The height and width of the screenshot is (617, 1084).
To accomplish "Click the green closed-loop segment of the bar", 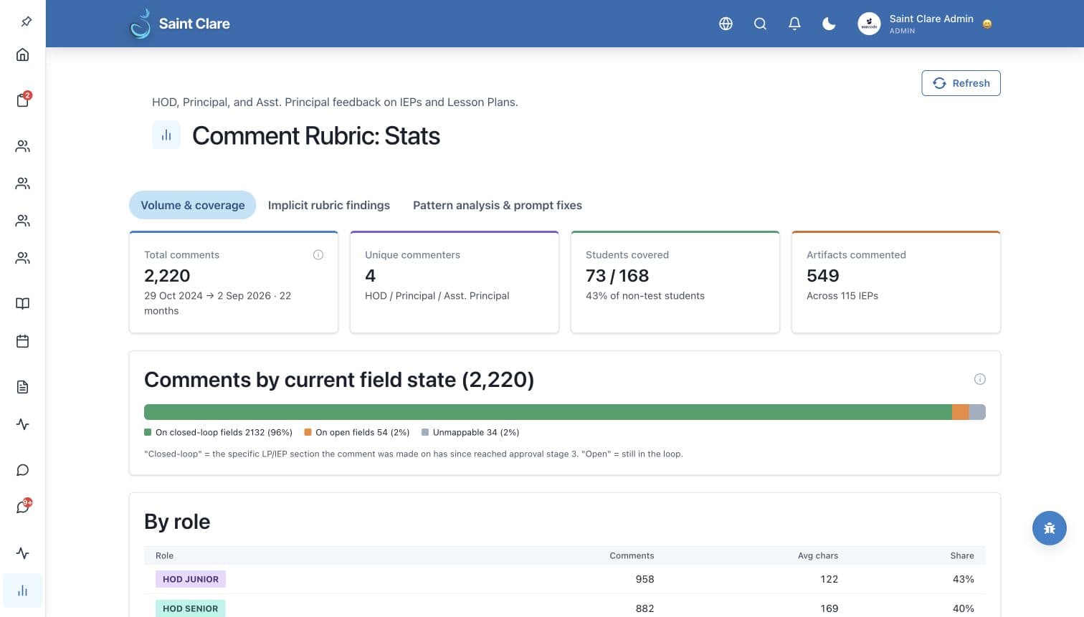I will [x=548, y=412].
